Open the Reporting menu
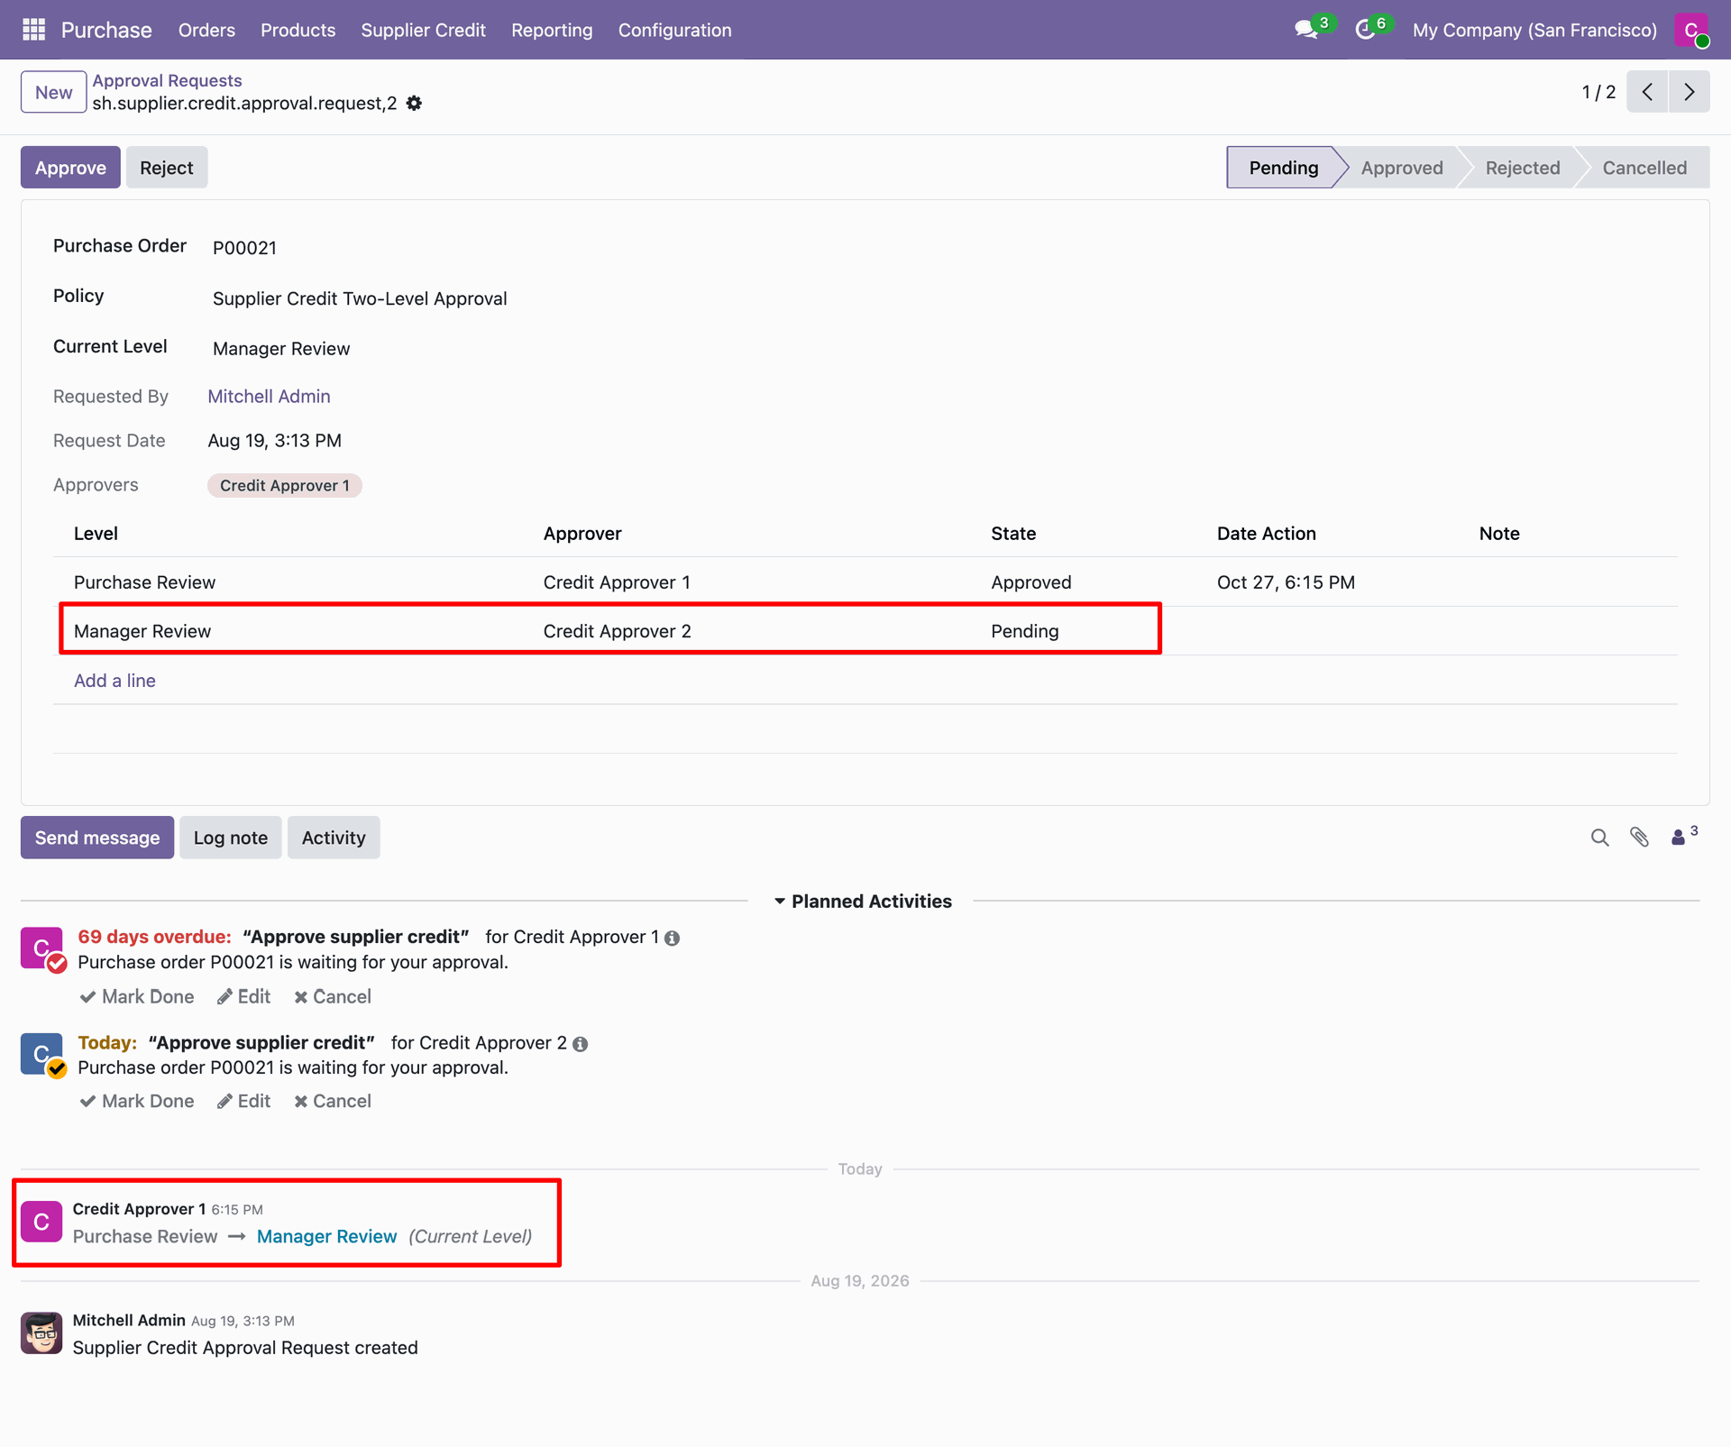1731x1447 pixels. click(x=552, y=30)
